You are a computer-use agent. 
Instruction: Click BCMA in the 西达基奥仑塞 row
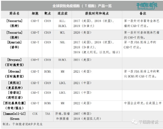click(x=48, y=103)
